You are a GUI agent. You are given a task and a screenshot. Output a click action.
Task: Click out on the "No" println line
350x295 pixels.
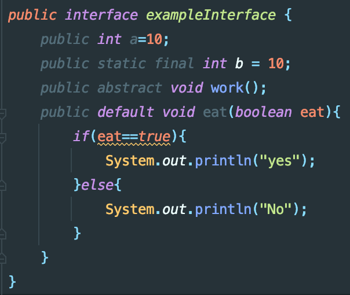[174, 209]
